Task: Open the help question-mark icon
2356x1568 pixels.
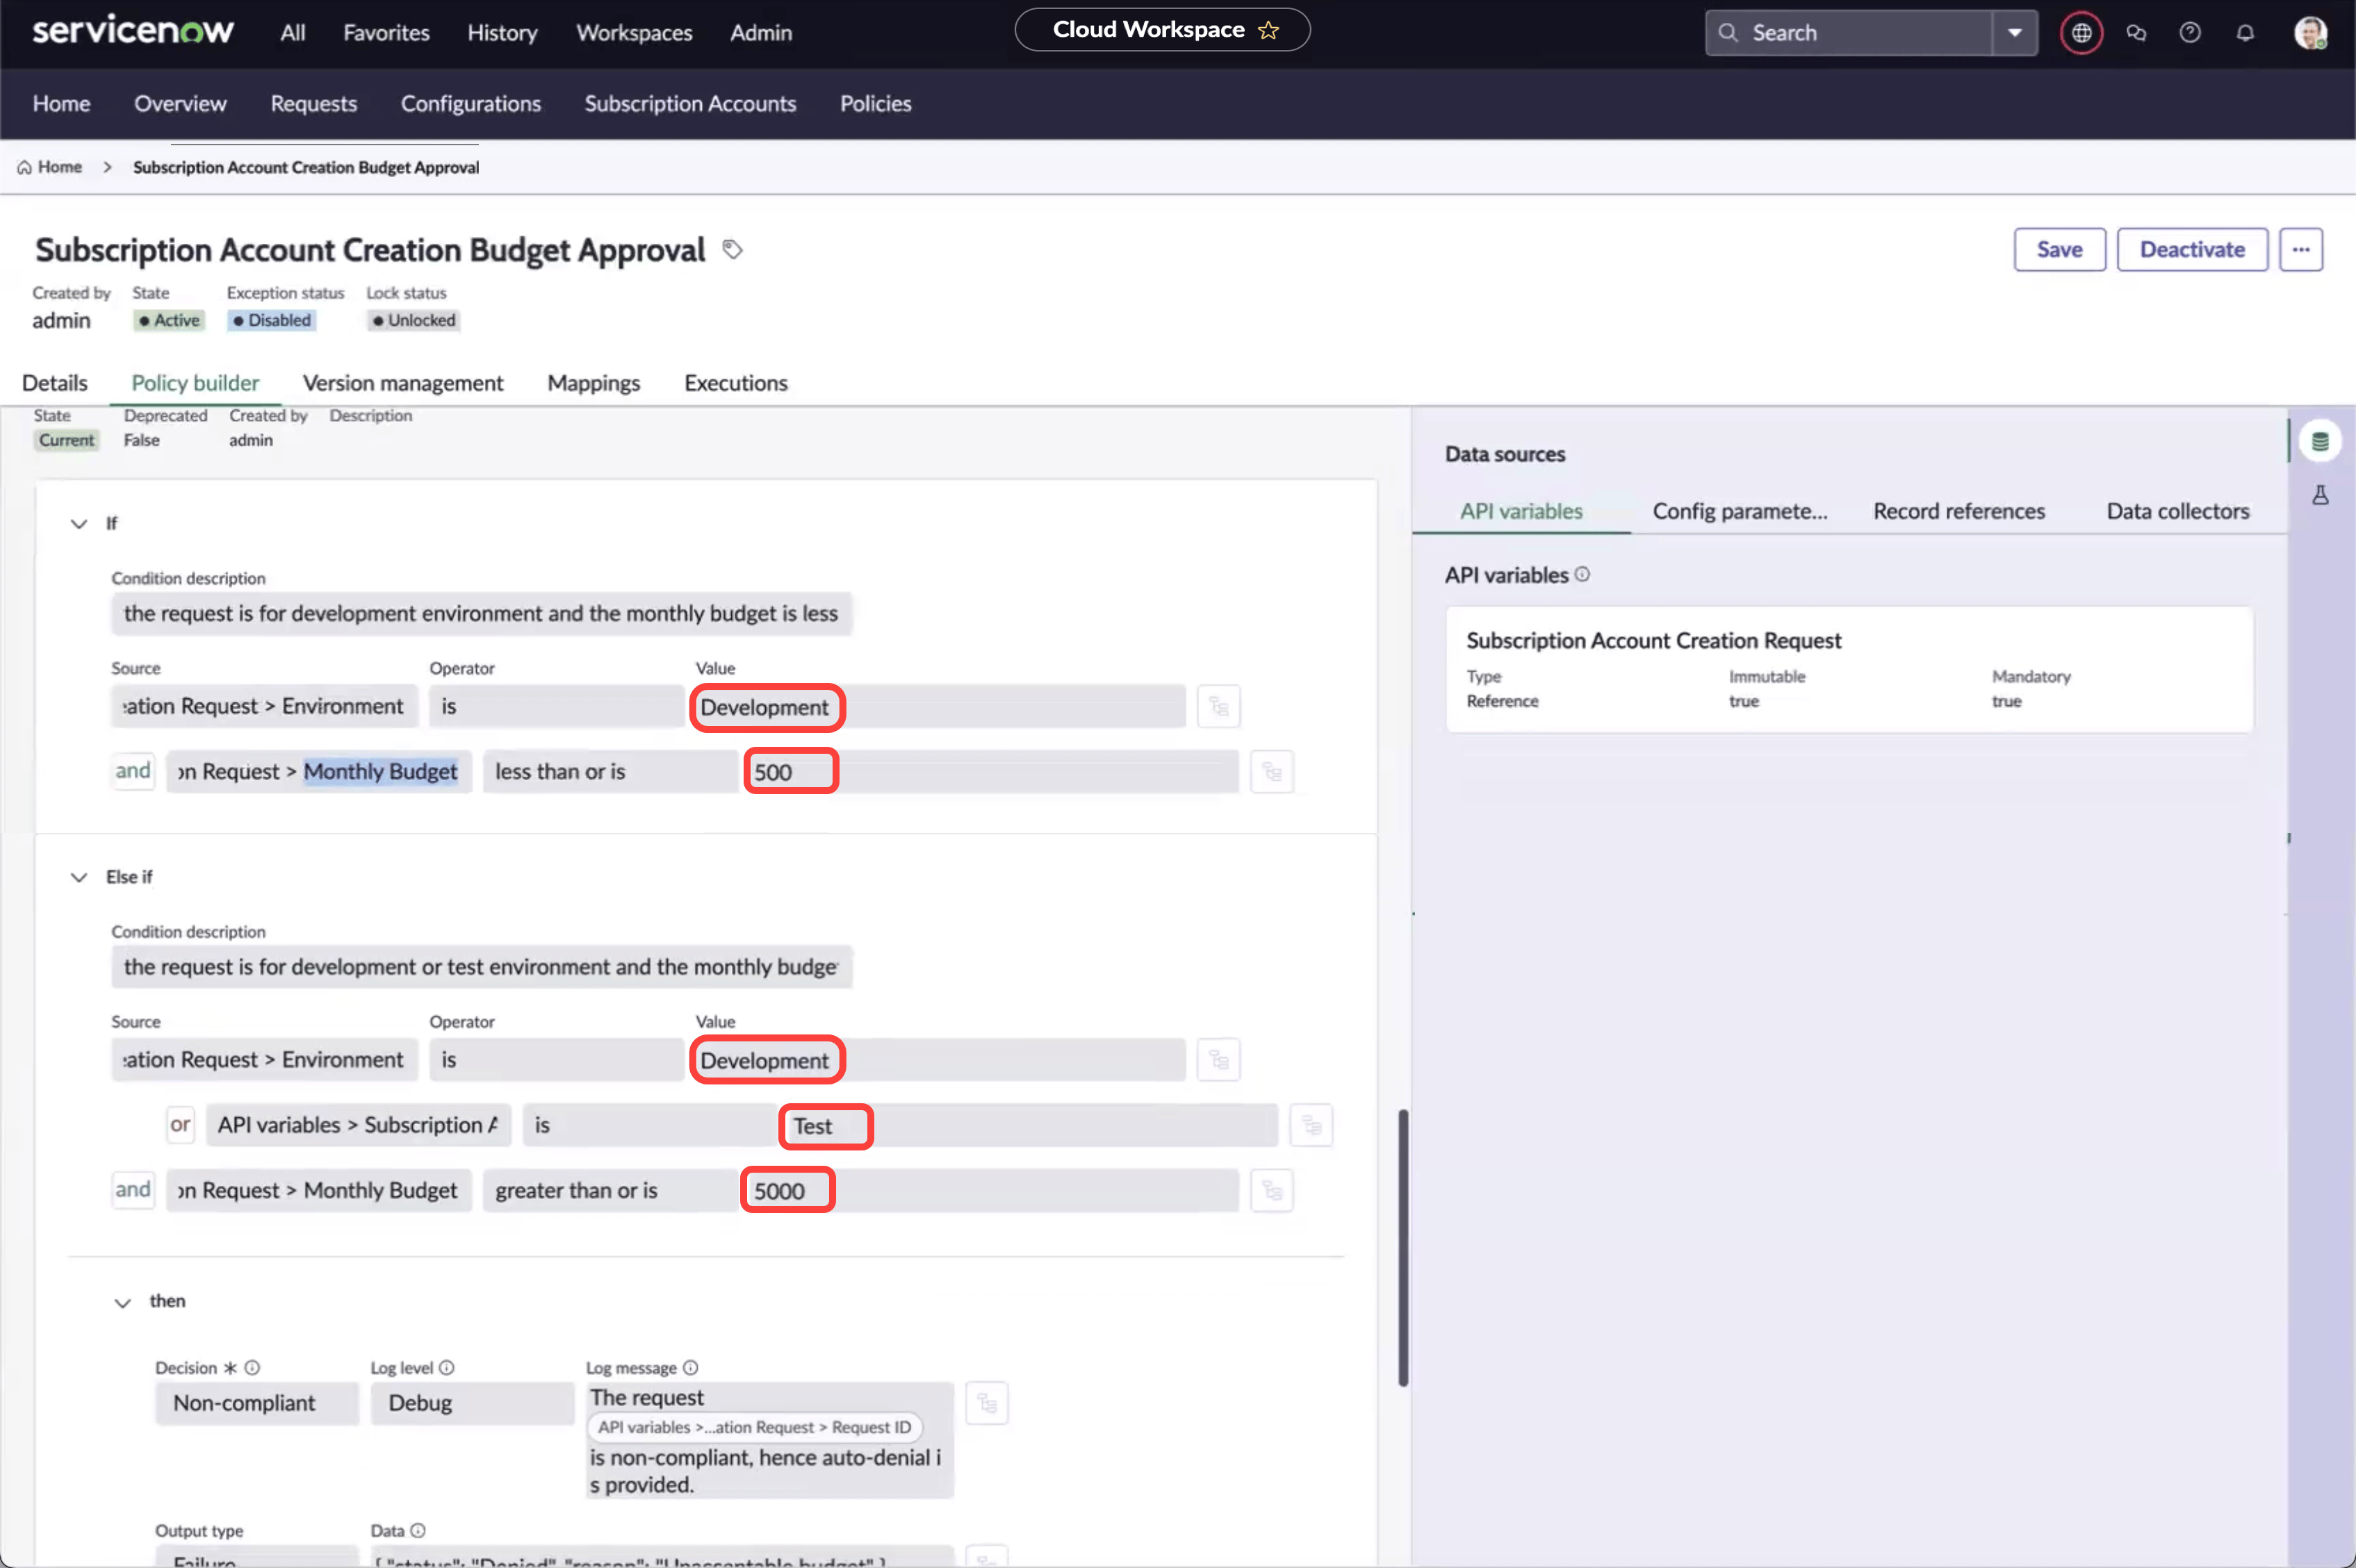Action: click(x=2190, y=33)
